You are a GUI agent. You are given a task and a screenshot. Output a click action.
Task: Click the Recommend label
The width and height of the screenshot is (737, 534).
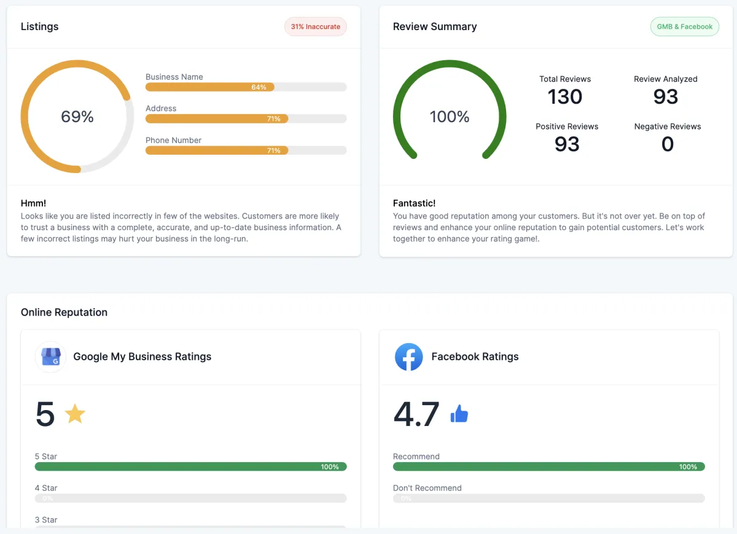click(x=416, y=457)
